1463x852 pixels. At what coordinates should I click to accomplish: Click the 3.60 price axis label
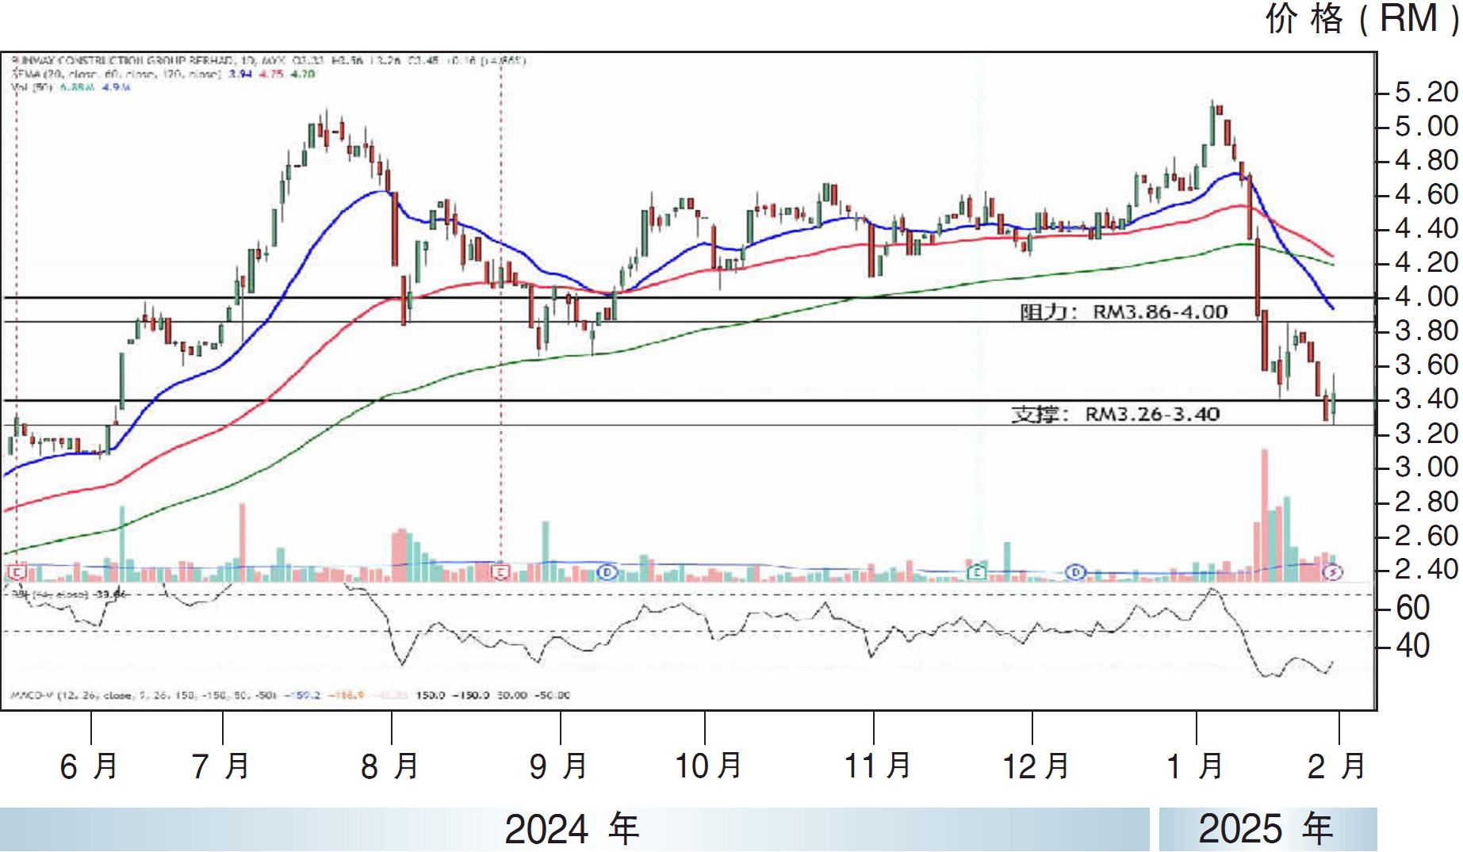pyautogui.click(x=1427, y=365)
